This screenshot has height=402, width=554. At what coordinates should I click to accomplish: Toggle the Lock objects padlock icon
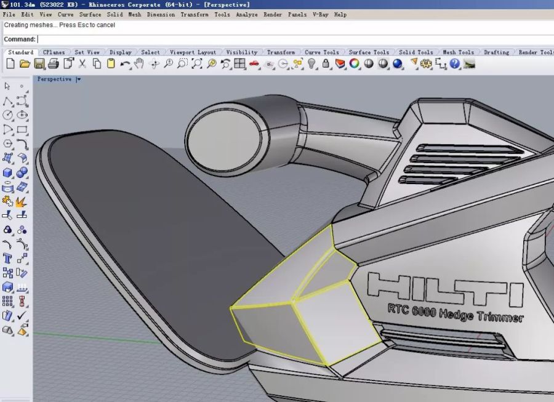point(326,64)
